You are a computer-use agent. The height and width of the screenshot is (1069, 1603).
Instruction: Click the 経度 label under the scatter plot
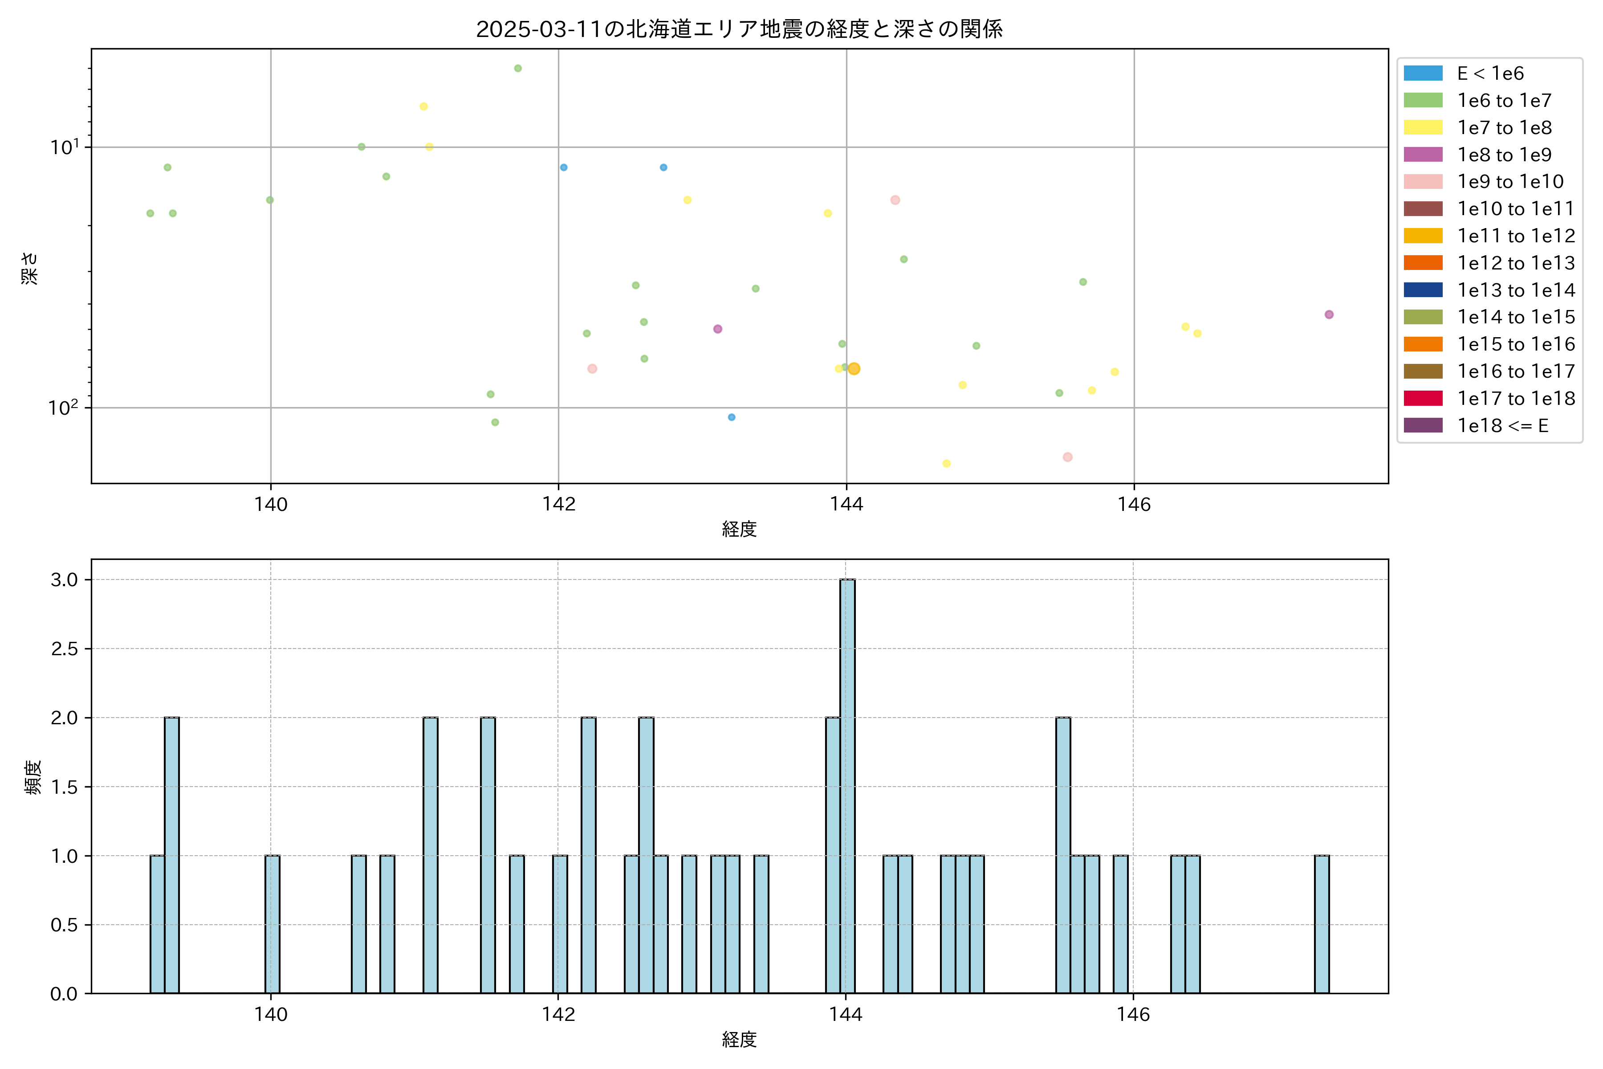(x=739, y=528)
